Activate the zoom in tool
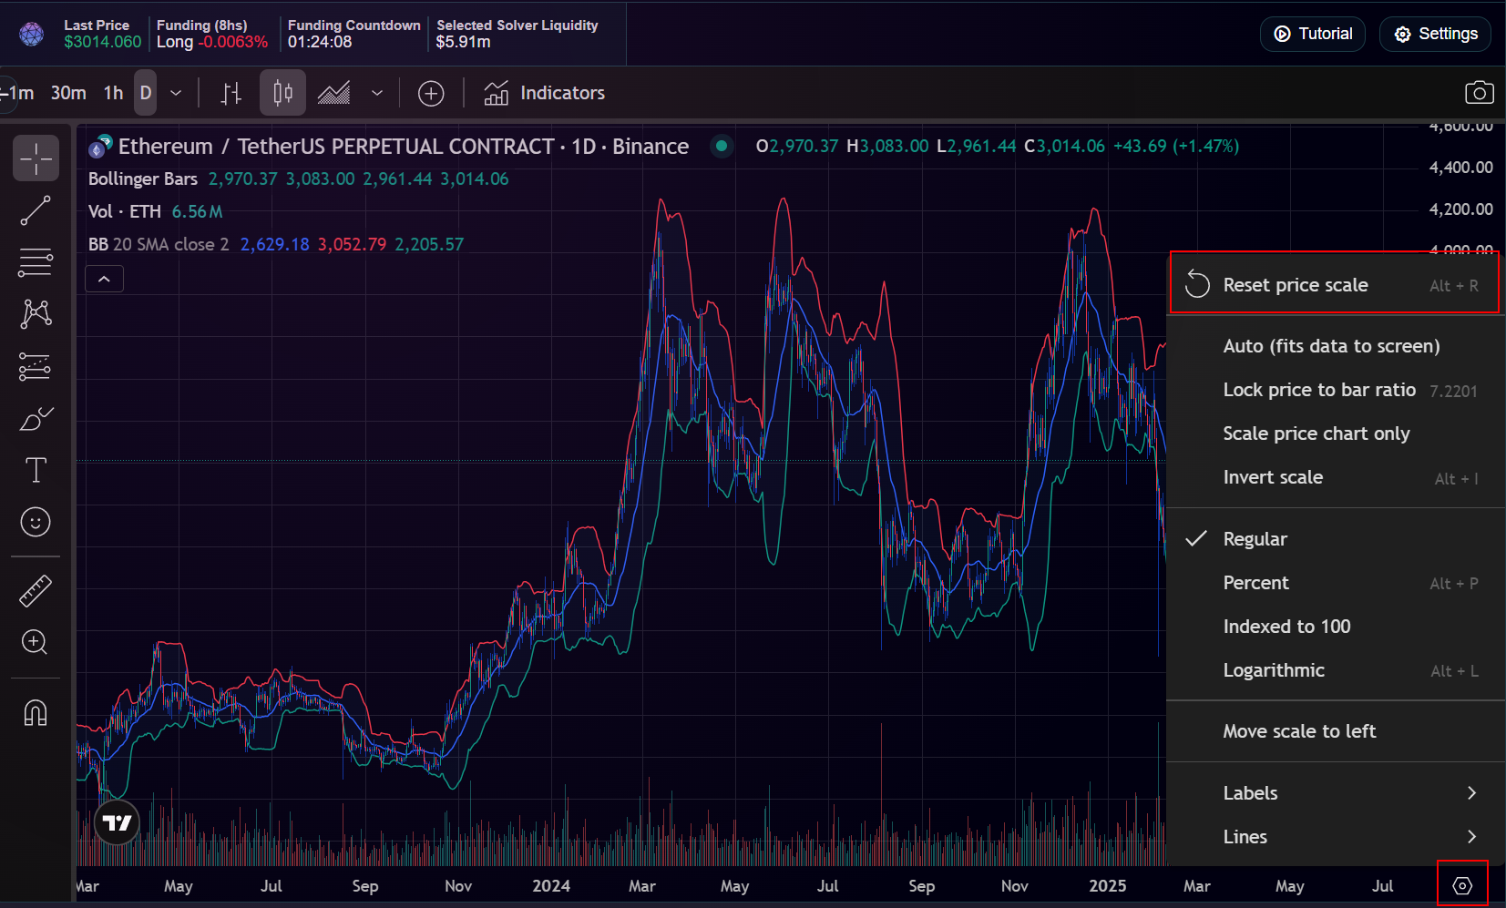Image resolution: width=1506 pixels, height=908 pixels. click(x=36, y=642)
